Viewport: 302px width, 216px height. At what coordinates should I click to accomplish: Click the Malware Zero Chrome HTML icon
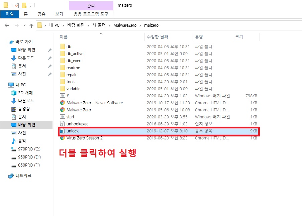coord(63,110)
